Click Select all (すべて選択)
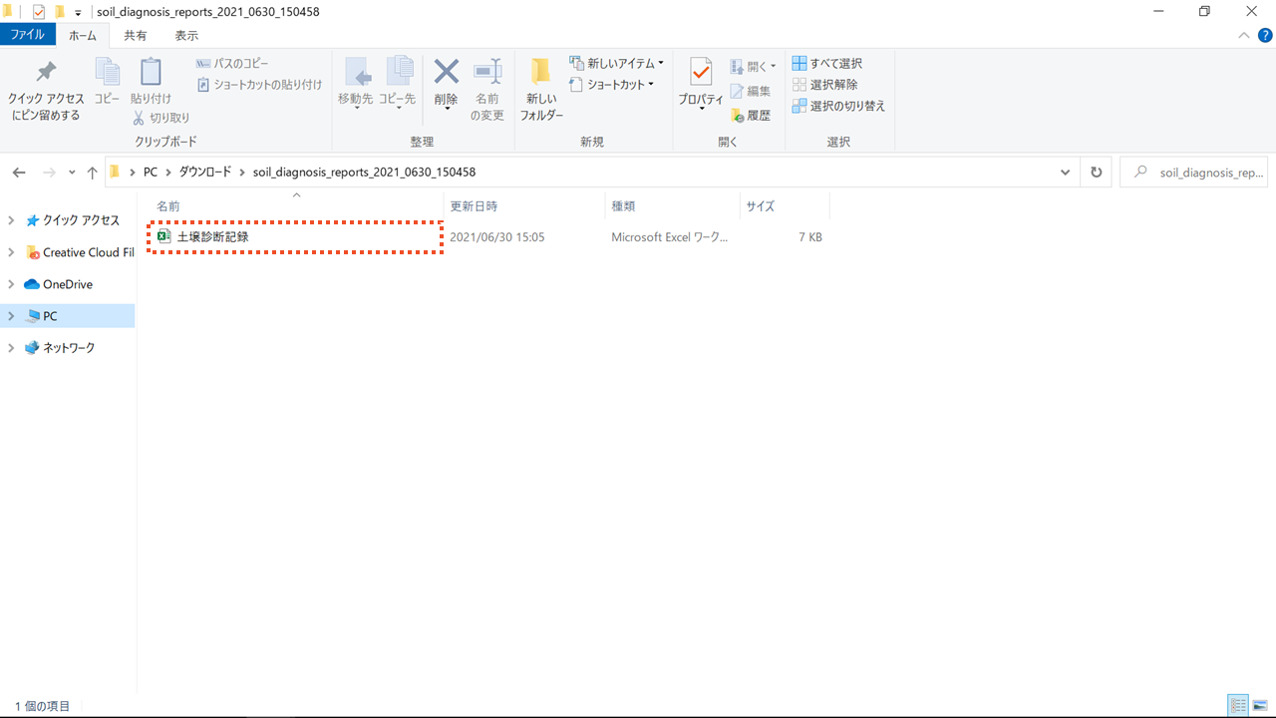Image resolution: width=1276 pixels, height=718 pixels. [x=827, y=64]
